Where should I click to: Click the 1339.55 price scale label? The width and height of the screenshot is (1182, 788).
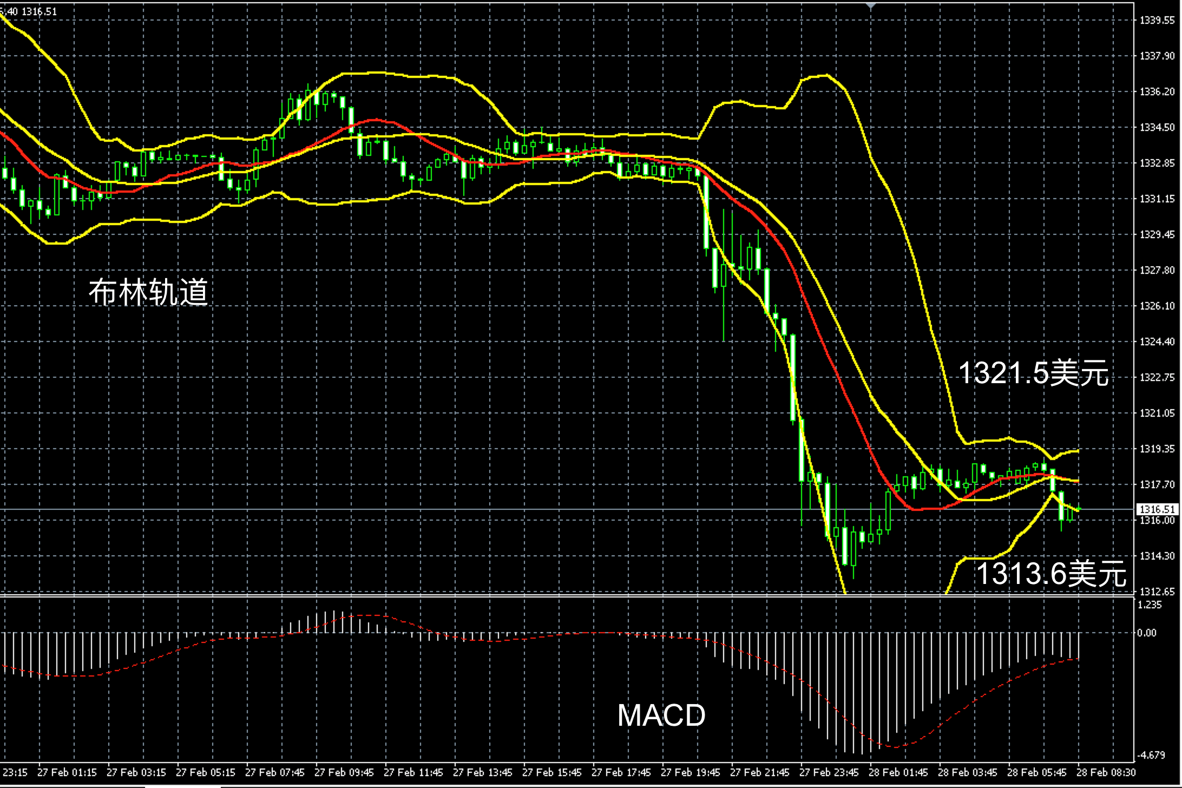point(1157,21)
